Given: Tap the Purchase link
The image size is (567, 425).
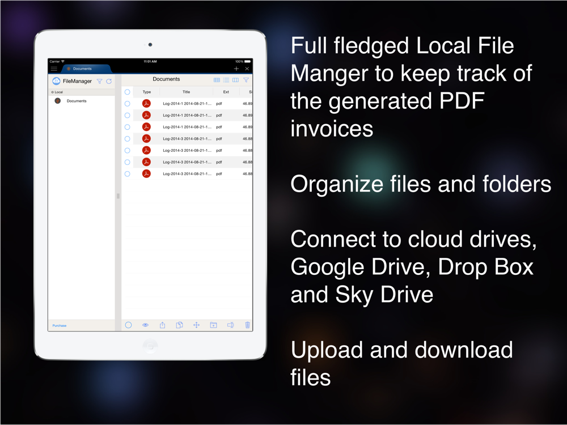Looking at the screenshot, I should [x=60, y=326].
